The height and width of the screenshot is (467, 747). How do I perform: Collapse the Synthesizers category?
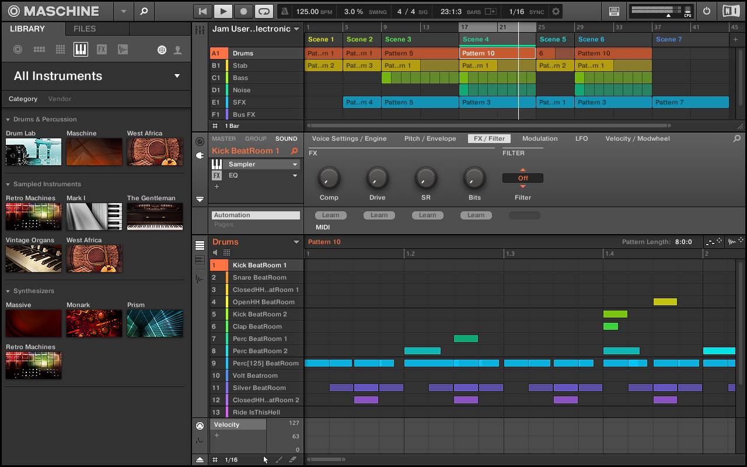coord(8,291)
